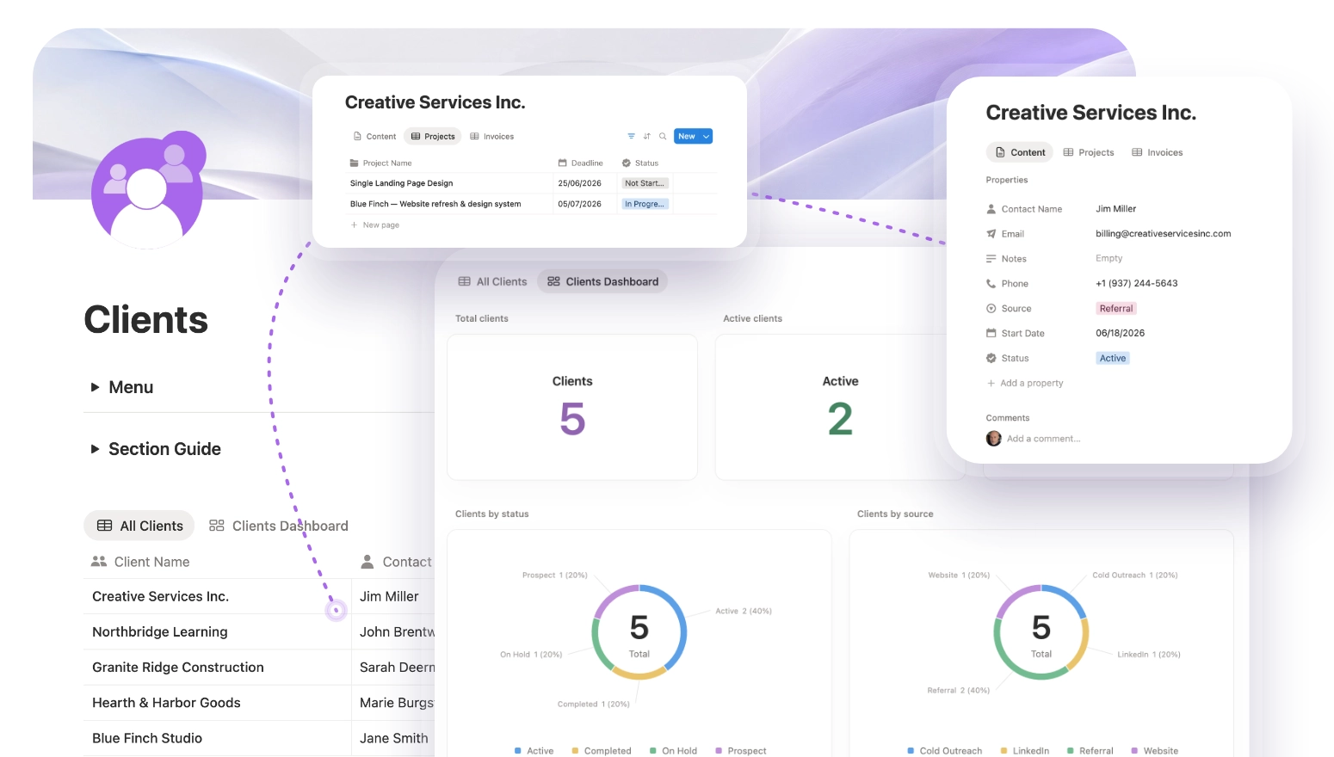The height and width of the screenshot is (757, 1334).
Task: Open Invoices tab in the Projects card
Action: coord(491,136)
